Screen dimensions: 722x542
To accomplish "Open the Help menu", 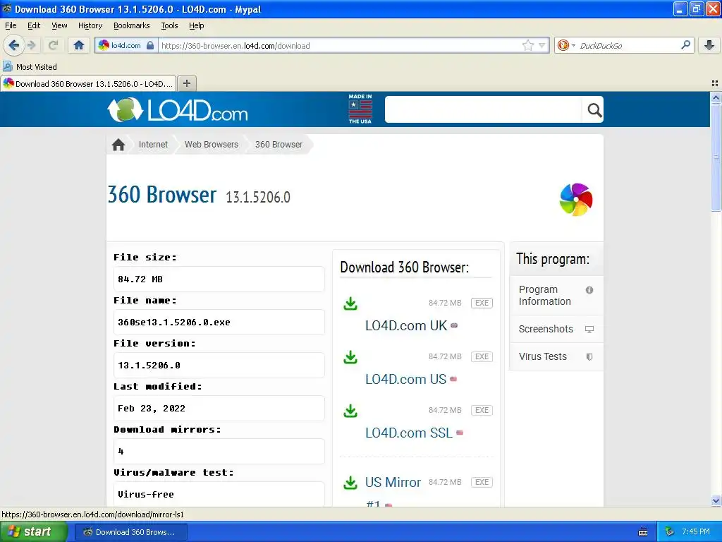I will pos(197,25).
